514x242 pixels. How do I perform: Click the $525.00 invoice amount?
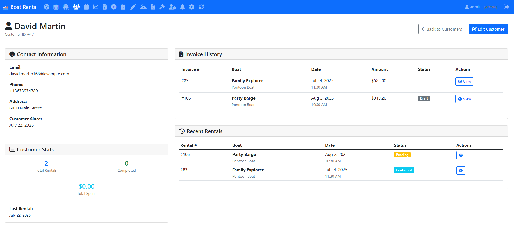pos(379,81)
